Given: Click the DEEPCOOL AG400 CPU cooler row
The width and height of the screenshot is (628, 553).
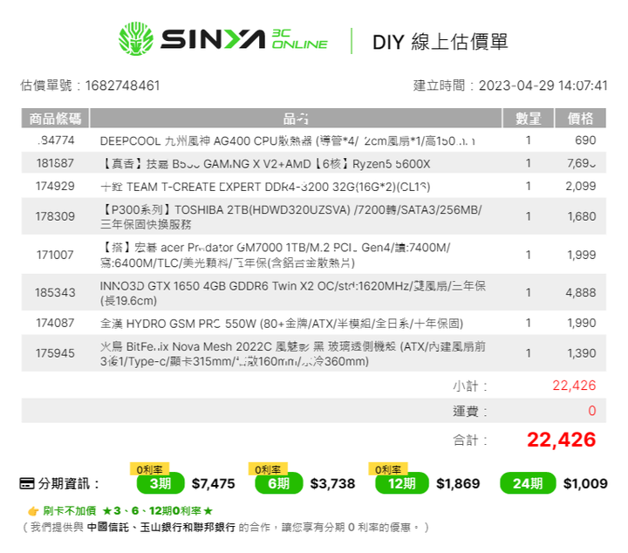Looking at the screenshot, I should [314, 140].
